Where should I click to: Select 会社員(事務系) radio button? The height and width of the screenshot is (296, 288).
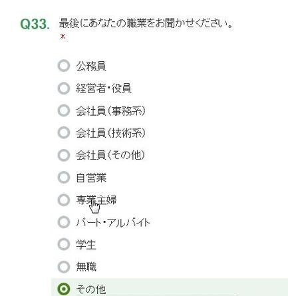point(64,110)
